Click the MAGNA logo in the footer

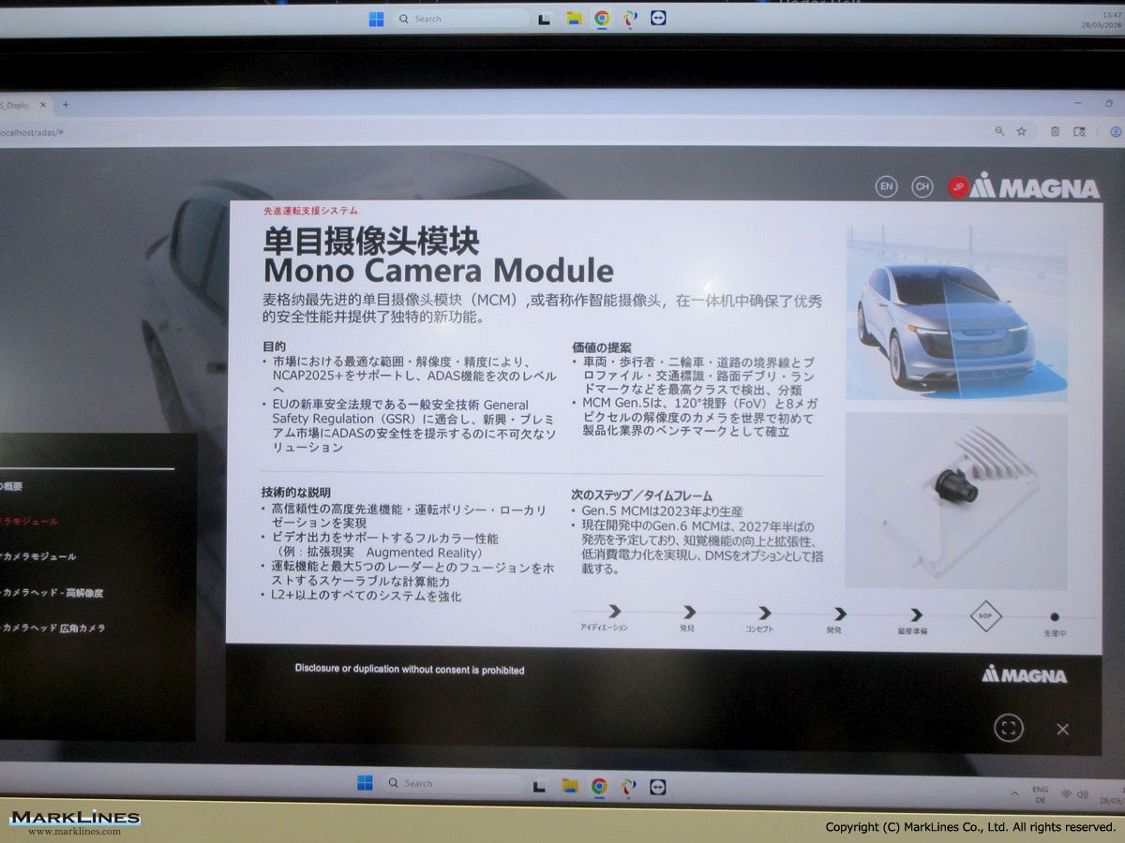[x=1024, y=674]
